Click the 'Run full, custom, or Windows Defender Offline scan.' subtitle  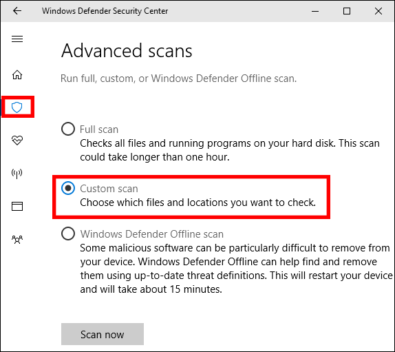(178, 79)
